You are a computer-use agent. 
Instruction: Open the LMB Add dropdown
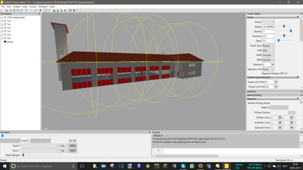click(x=268, y=50)
